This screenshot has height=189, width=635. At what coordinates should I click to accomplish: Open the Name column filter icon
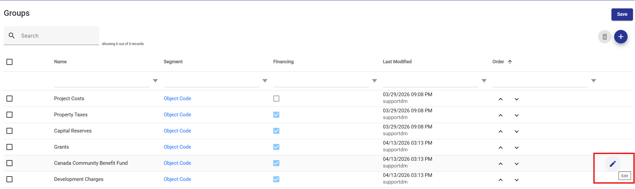click(155, 81)
